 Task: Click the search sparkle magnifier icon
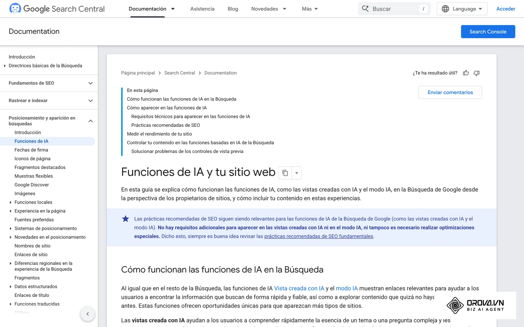(x=365, y=9)
